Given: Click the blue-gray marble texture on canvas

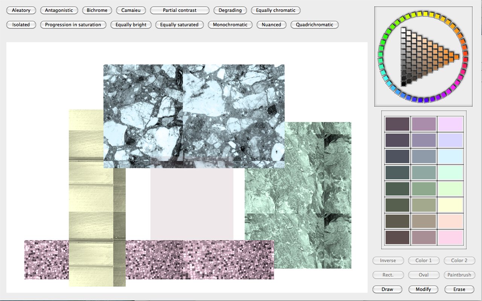Looking at the screenshot, I should 194,113.
